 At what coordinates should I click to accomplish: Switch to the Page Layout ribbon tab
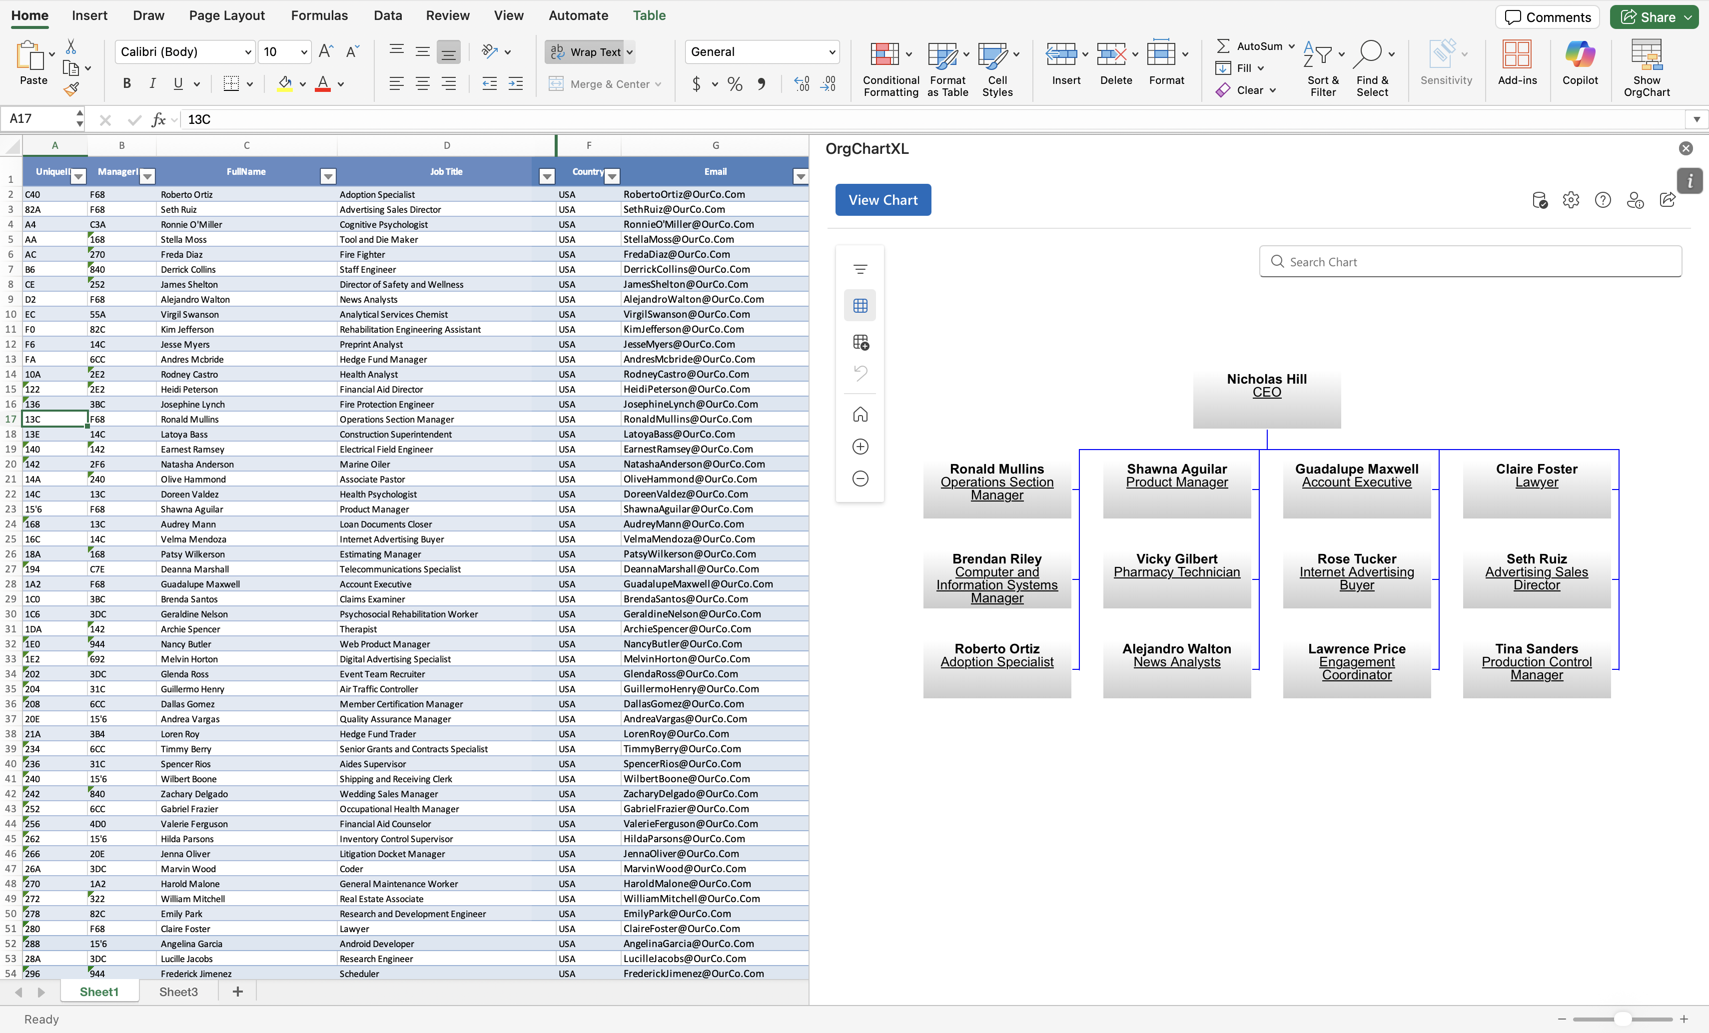point(226,15)
